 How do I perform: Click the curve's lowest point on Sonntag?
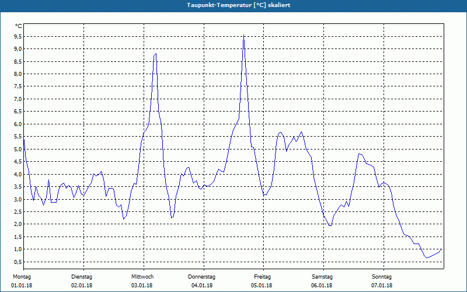pyautogui.click(x=427, y=258)
